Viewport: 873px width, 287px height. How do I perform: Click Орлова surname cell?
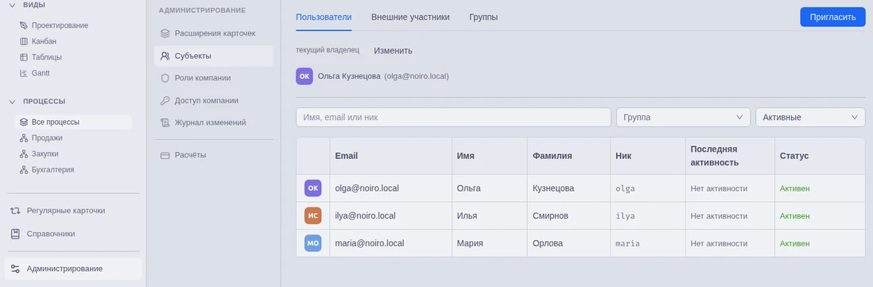568,243
